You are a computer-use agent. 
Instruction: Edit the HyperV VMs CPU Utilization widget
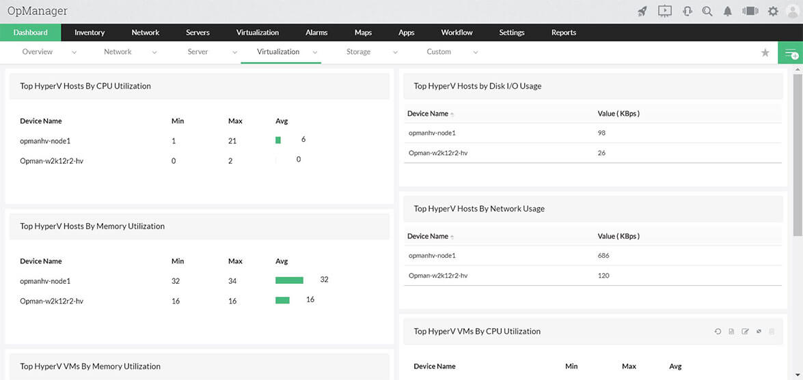point(745,332)
